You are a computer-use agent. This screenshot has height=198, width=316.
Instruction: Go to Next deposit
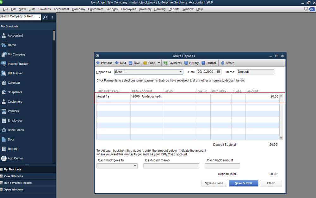[x=121, y=63]
